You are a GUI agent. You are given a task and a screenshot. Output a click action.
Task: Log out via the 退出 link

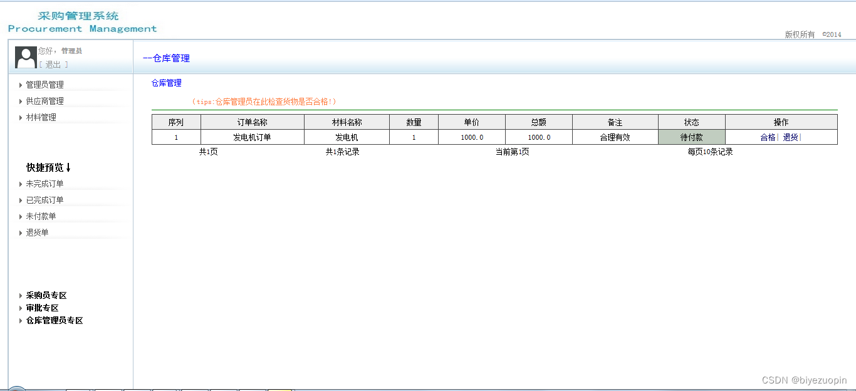pos(53,65)
